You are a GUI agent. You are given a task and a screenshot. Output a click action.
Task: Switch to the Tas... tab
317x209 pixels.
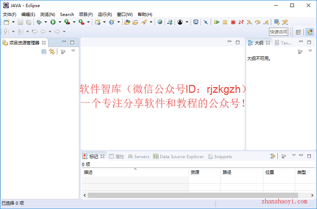click(283, 43)
